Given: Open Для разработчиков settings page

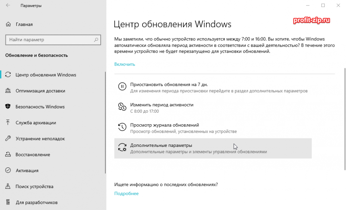Looking at the screenshot, I should tap(36, 203).
